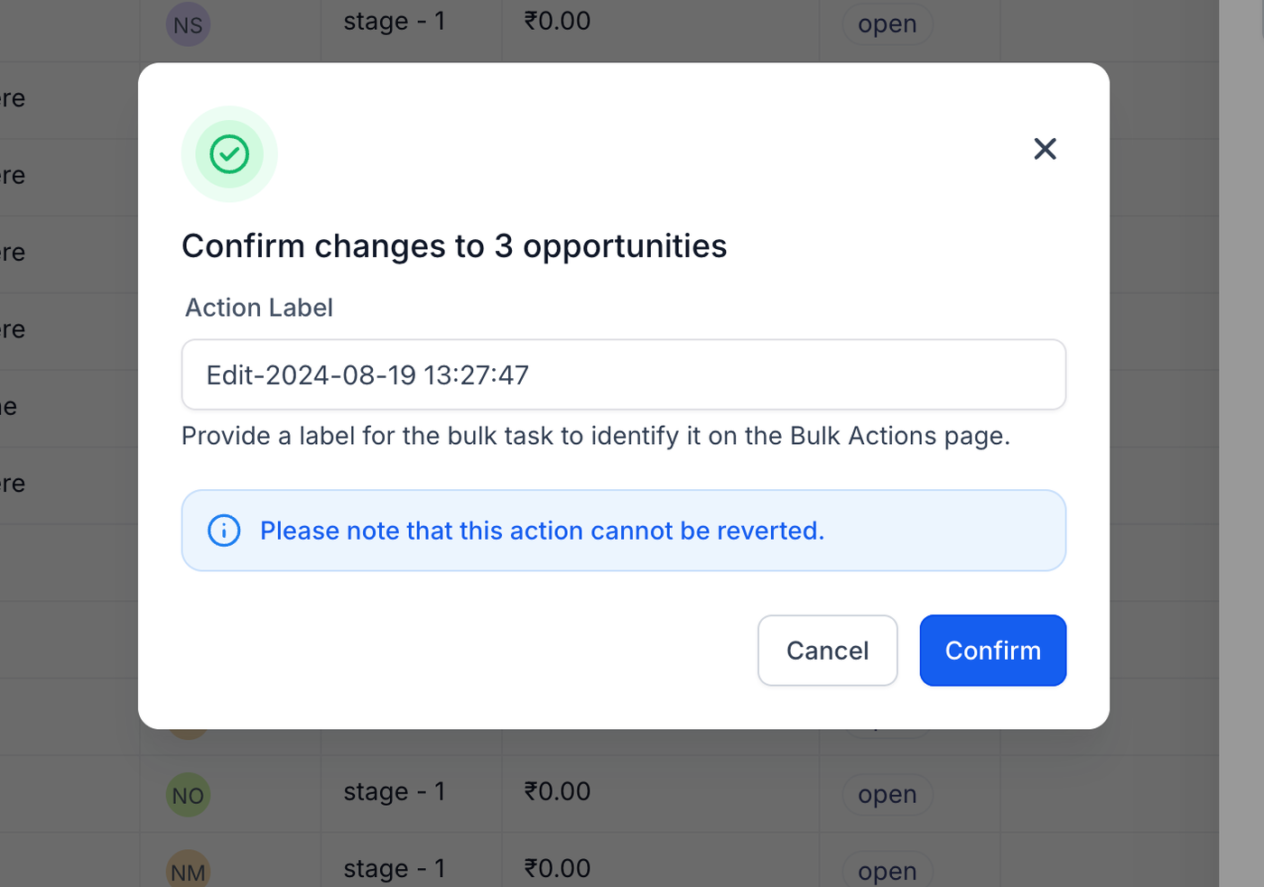Image resolution: width=1264 pixels, height=887 pixels.
Task: Click the open status badge in NM row
Action: [x=887, y=871]
